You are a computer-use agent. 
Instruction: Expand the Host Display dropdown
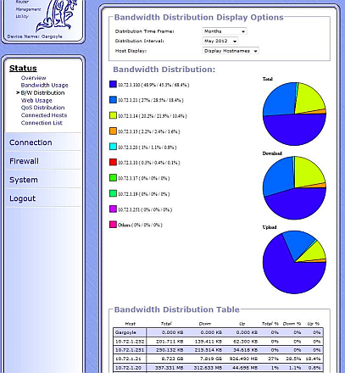pyautogui.click(x=231, y=51)
